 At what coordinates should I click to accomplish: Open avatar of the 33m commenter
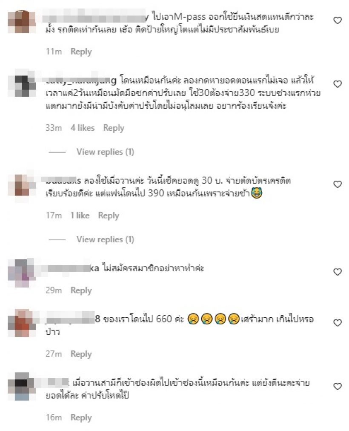click(22, 84)
